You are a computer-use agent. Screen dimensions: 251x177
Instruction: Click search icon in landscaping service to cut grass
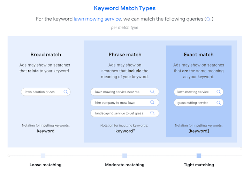click(152, 113)
